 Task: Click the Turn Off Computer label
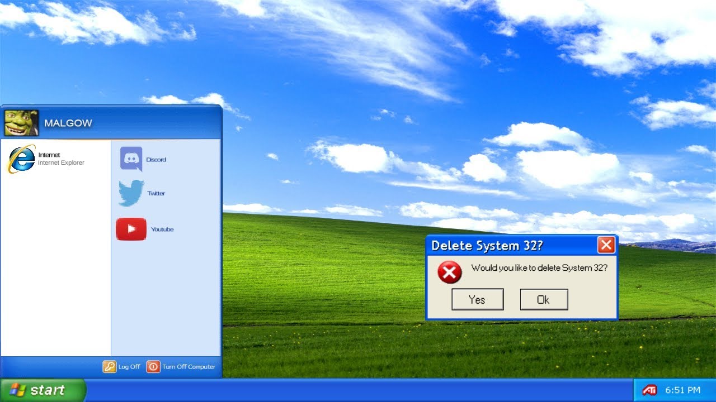189,367
